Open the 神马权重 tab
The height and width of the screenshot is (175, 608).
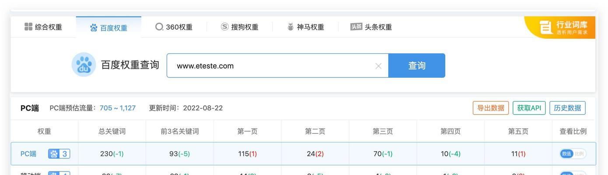pyautogui.click(x=305, y=27)
